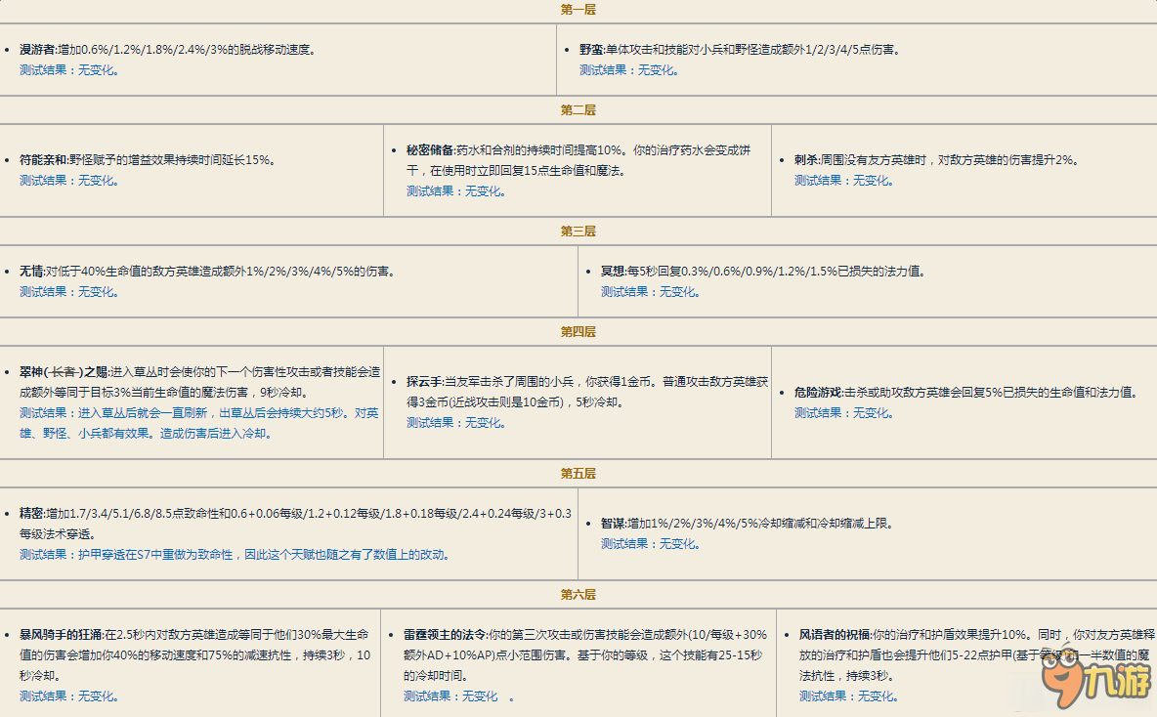Click the text 周围没有友方英雄时 in 刺杀
Viewport: 1157px width, 717px height.
point(873,159)
